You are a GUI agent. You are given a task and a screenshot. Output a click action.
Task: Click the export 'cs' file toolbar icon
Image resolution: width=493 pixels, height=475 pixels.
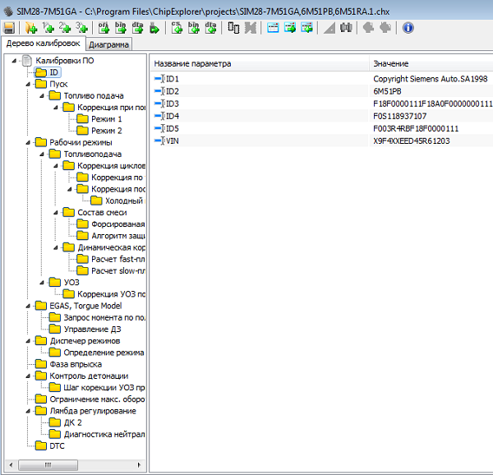pos(177,27)
